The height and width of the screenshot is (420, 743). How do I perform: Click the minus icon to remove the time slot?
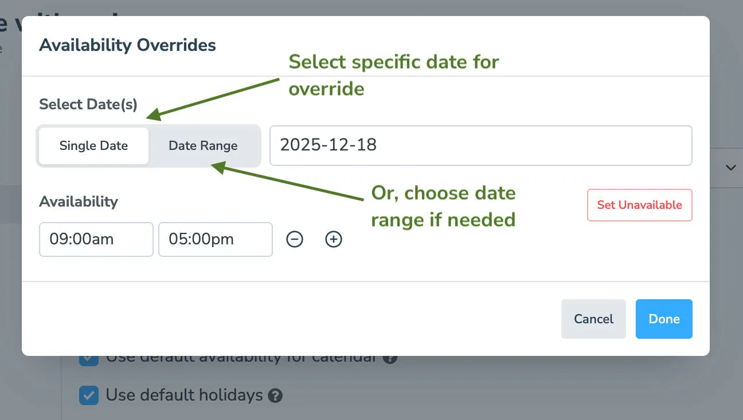(x=294, y=239)
